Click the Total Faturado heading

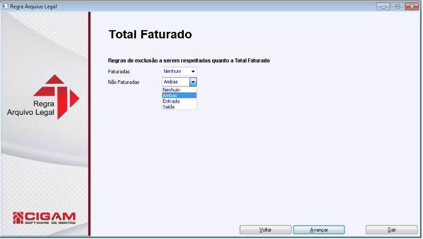[x=150, y=35]
